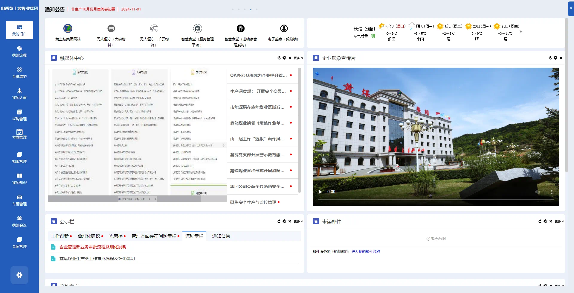Viewport: 574px width, 293px height.
Task: Collapse the right-side panel with the chevron
Action: click(571, 8)
